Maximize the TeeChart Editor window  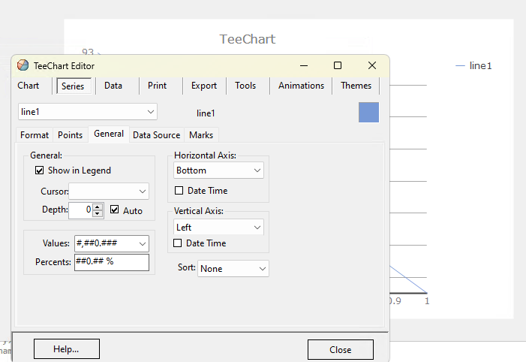pos(338,65)
